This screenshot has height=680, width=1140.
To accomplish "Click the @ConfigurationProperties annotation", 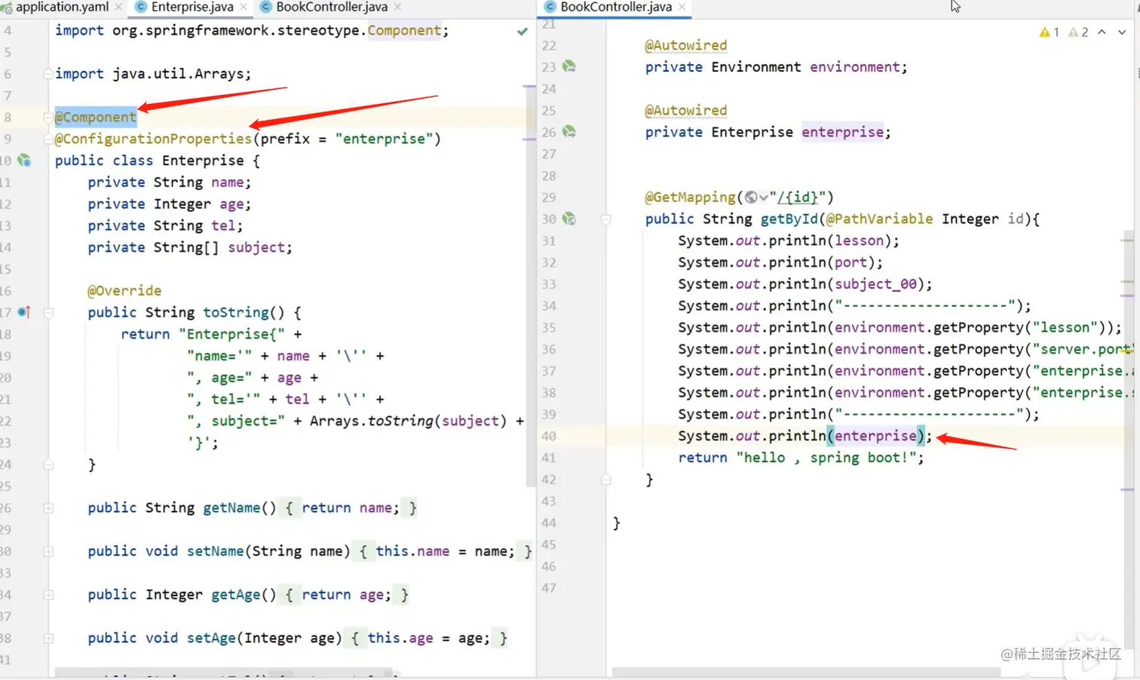I will [x=153, y=139].
